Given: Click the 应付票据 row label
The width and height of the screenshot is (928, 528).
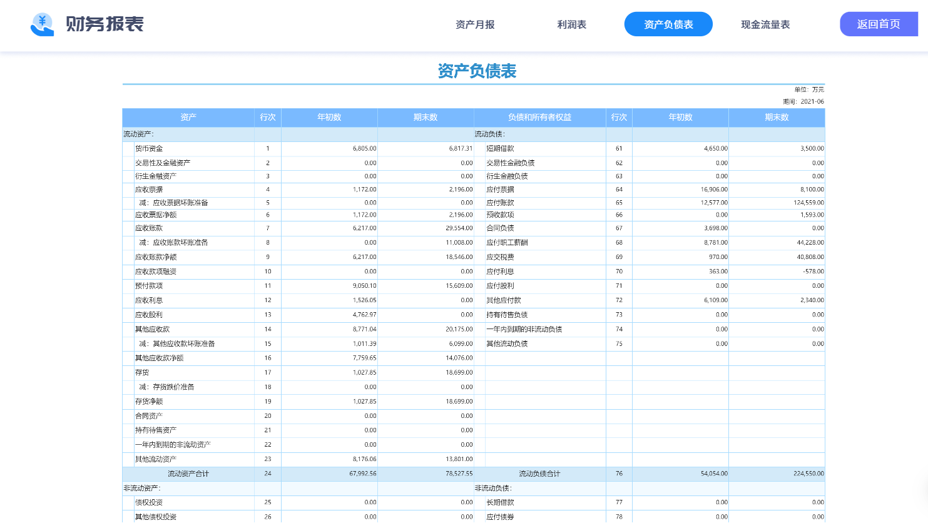Looking at the screenshot, I should [x=500, y=189].
